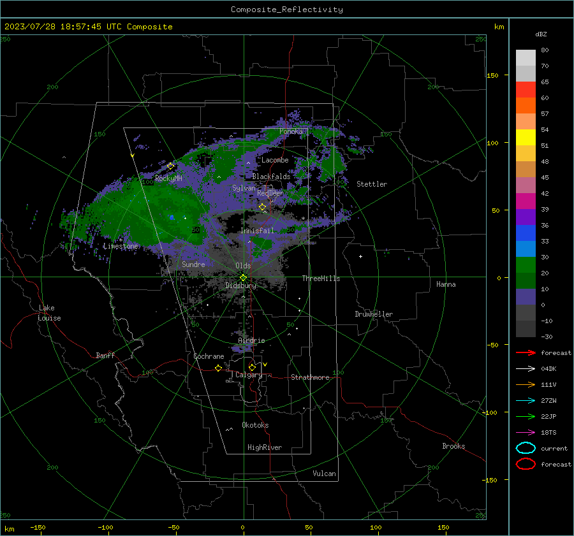Click radar center diamond at Didsbury

pos(243,278)
